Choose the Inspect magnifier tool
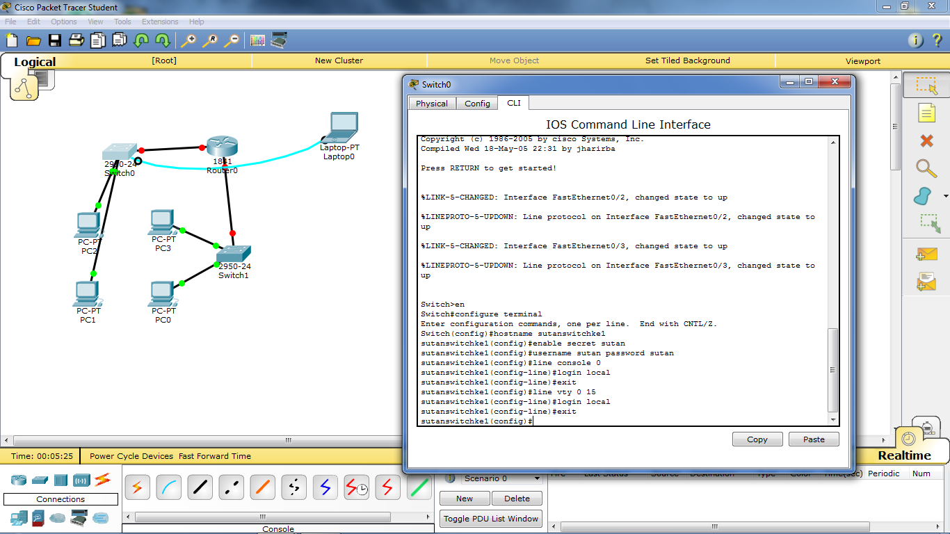 (x=926, y=168)
